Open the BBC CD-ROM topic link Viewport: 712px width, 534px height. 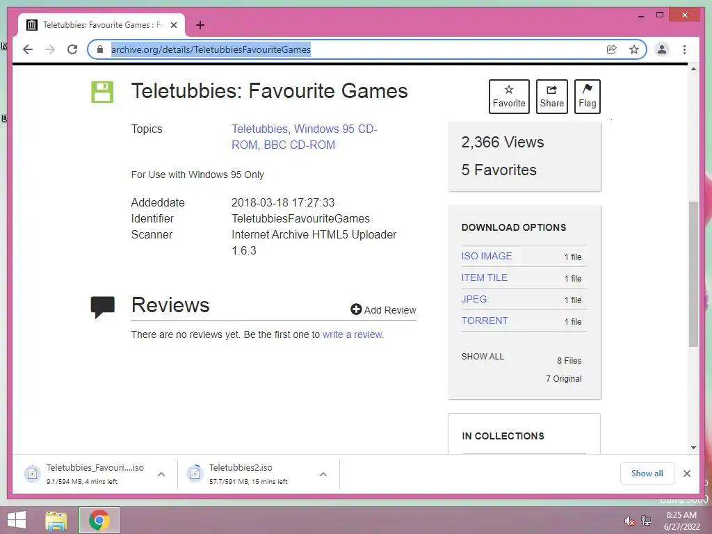(x=299, y=145)
